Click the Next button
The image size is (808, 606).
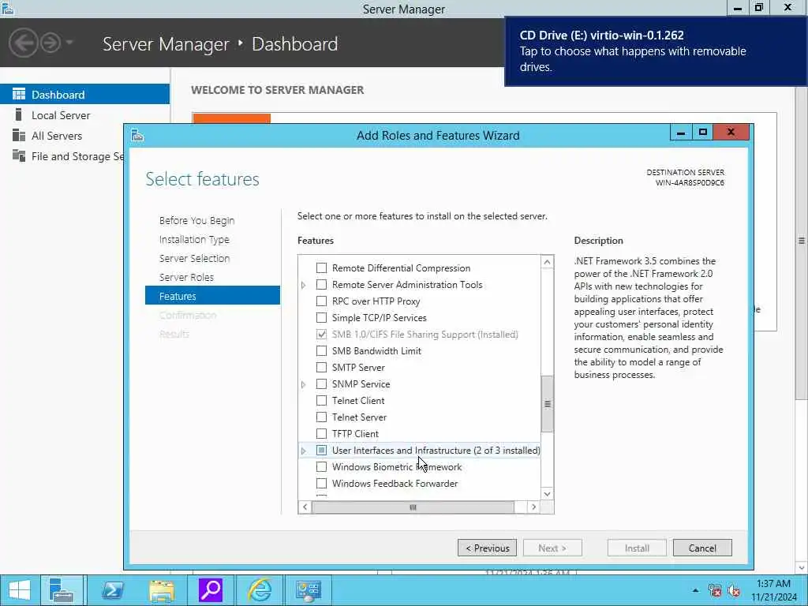tap(552, 548)
